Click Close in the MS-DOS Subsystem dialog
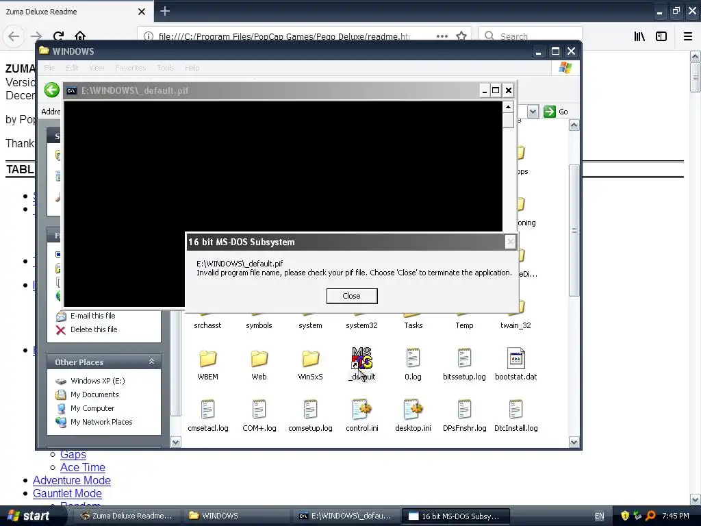The width and height of the screenshot is (701, 526). 352,296
